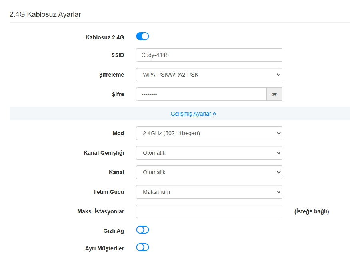Click the Maks. İstasyonlar label
The height and width of the screenshot is (262, 350).
click(x=101, y=211)
